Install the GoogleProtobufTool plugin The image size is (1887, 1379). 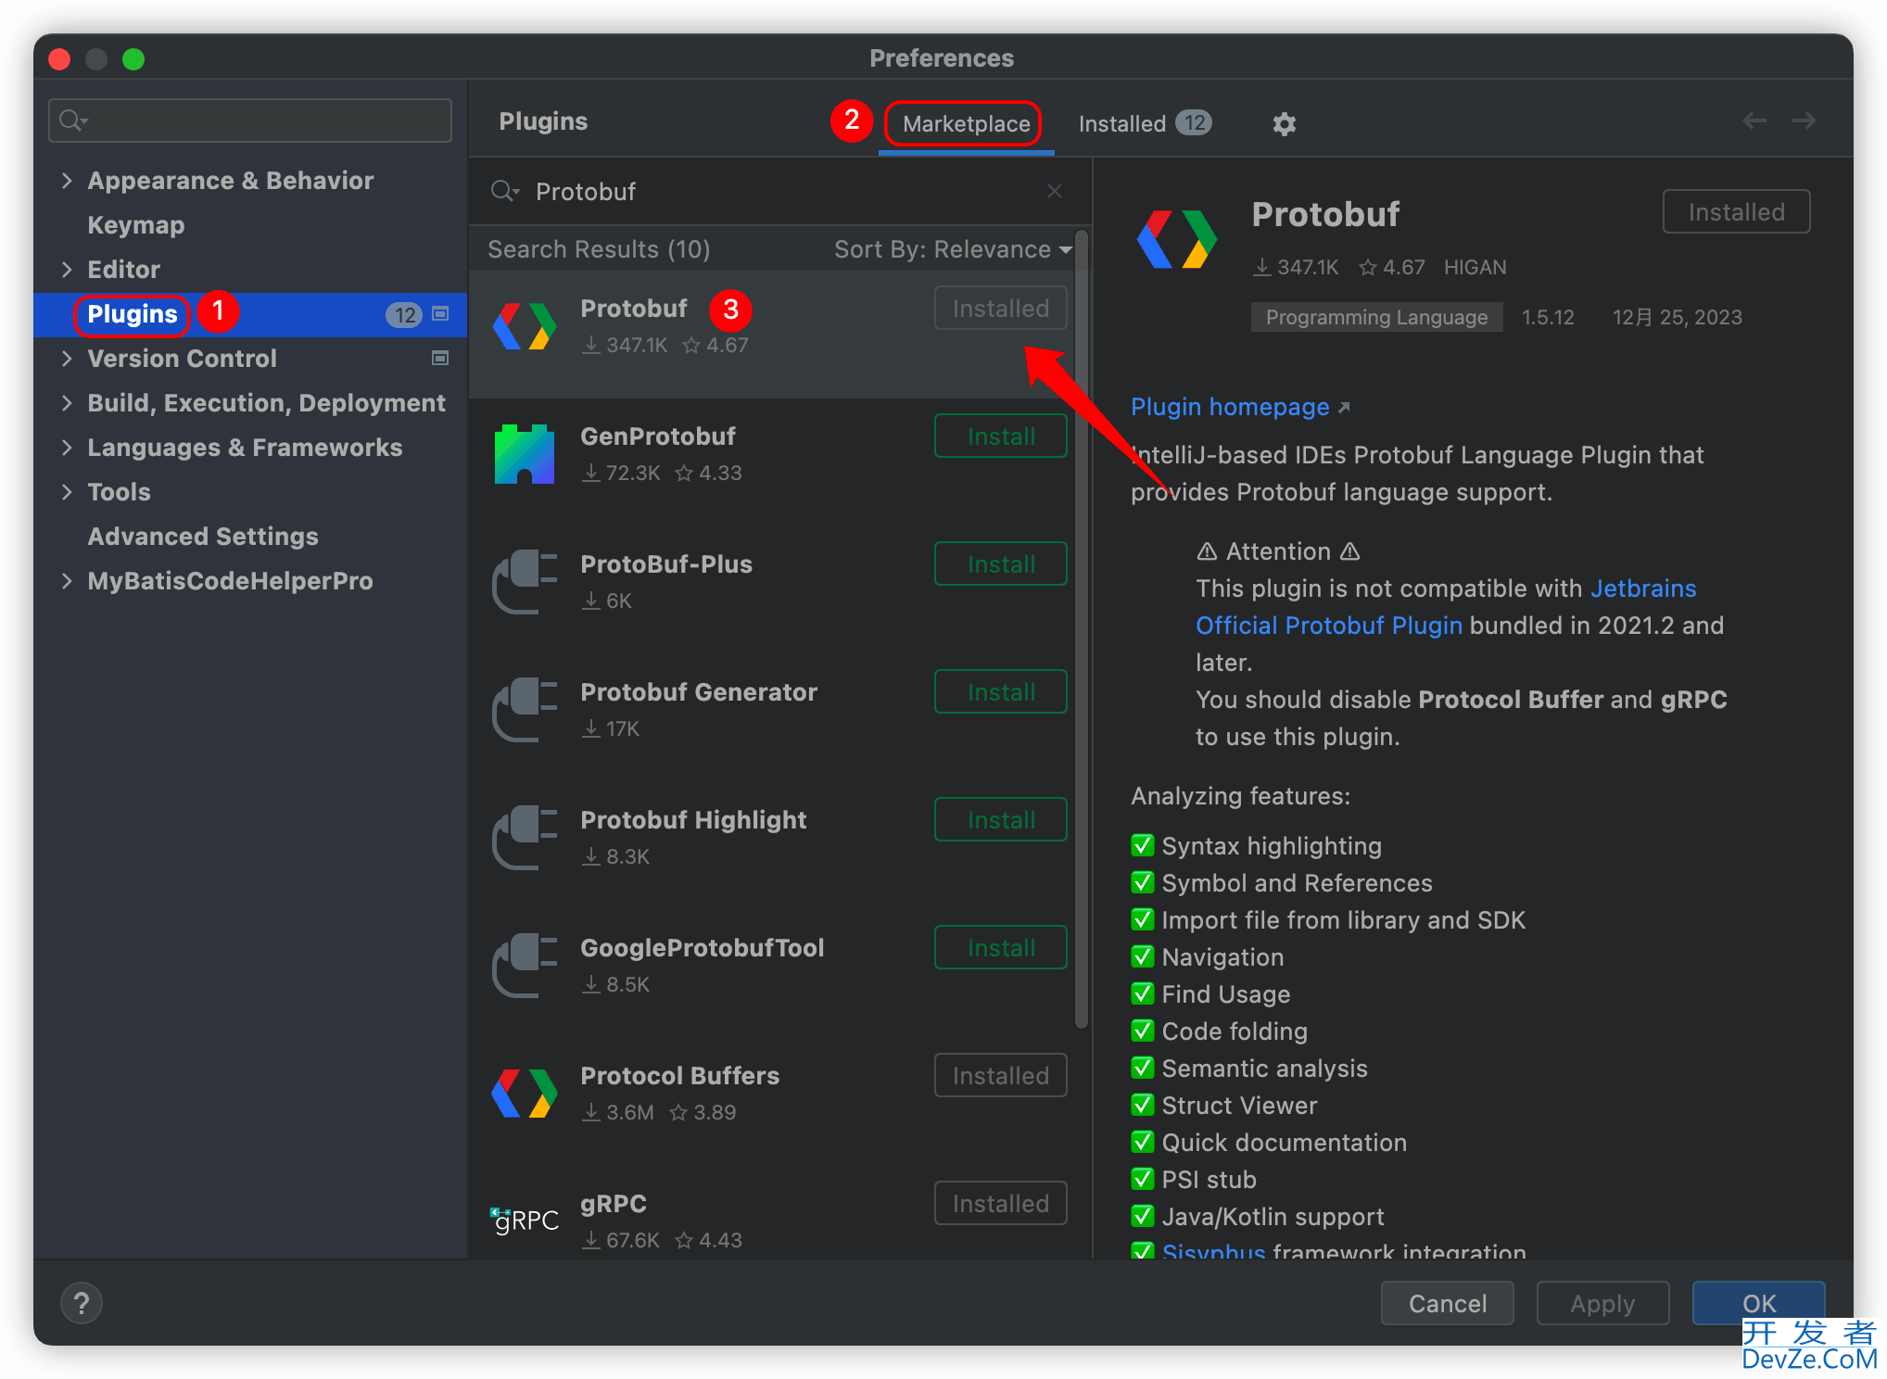[x=1000, y=947]
